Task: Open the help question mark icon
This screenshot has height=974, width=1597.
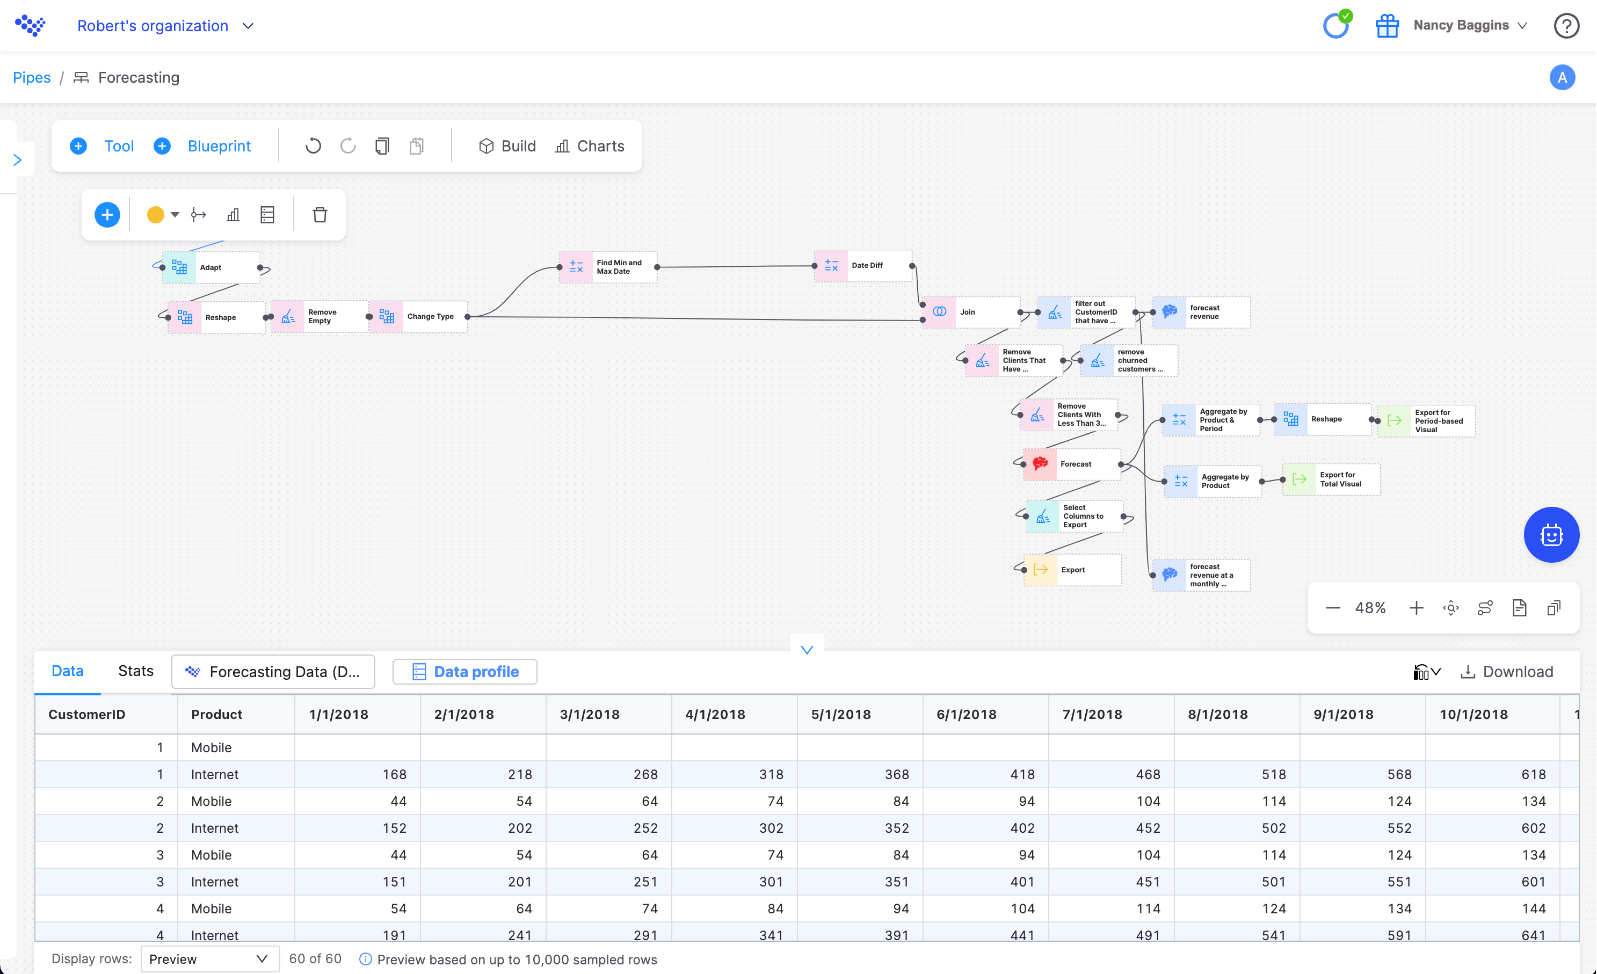Action: point(1566,26)
